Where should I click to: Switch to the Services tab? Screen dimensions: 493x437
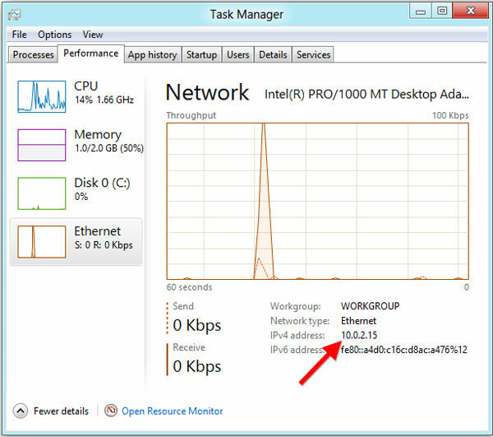314,55
